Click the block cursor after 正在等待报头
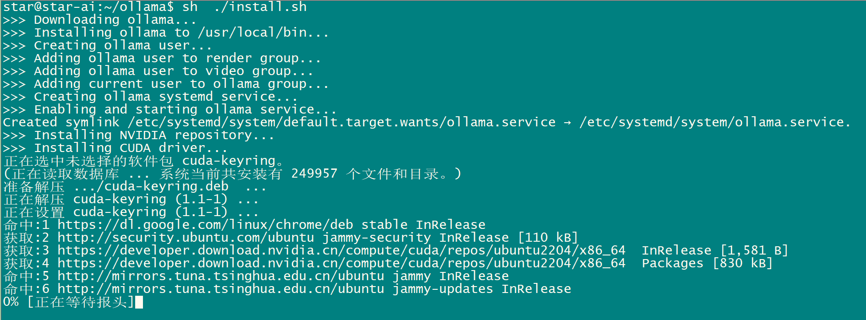Screen dimensions: 866x320 click(x=139, y=302)
